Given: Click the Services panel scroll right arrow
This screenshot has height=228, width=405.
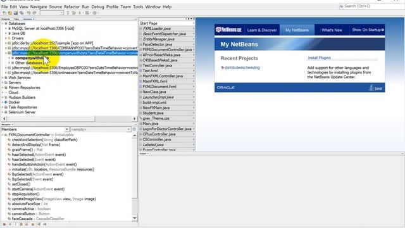Looking at the screenshot, I should (135, 118).
